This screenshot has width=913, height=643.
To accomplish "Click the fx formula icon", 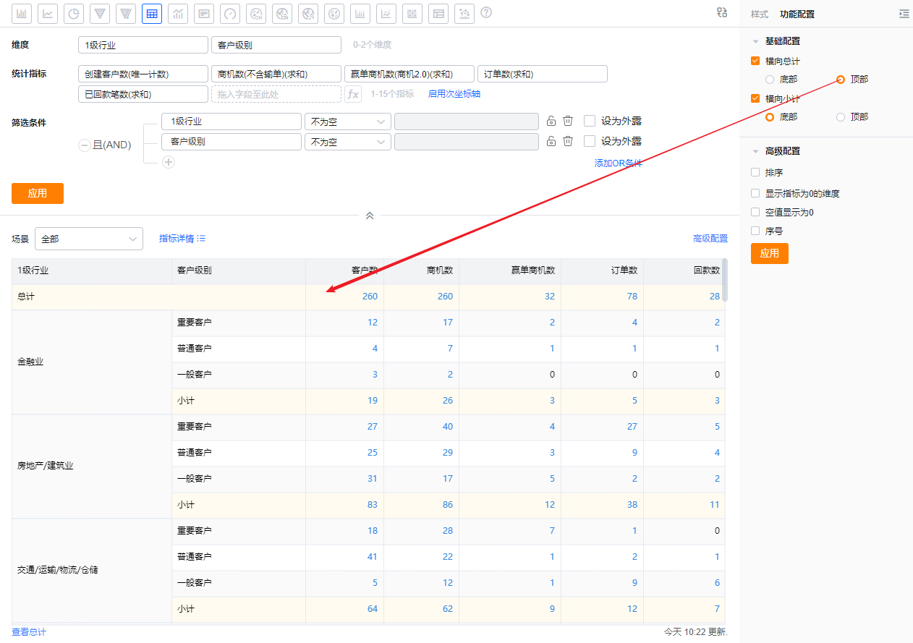I will tap(353, 94).
